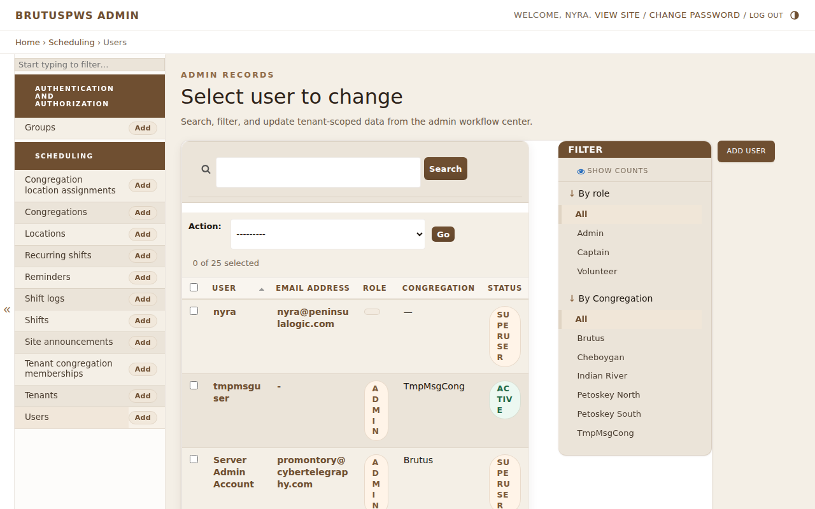The height and width of the screenshot is (509, 815).
Task: Collapse the sidebar using the « chevron icon
Action: pos(6,310)
